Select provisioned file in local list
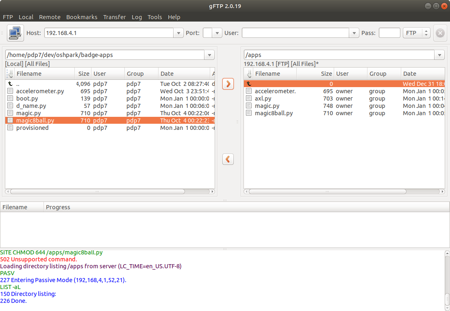The height and width of the screenshot is (311, 450). [x=32, y=128]
